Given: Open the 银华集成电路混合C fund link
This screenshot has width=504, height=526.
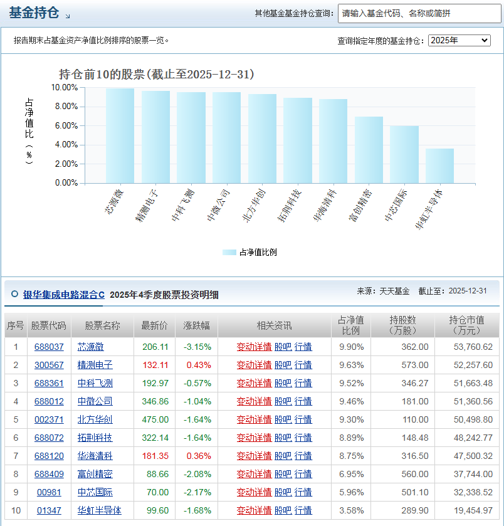Looking at the screenshot, I should (x=64, y=295).
